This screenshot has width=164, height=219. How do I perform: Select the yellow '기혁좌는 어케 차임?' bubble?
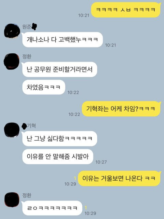coord(121,109)
